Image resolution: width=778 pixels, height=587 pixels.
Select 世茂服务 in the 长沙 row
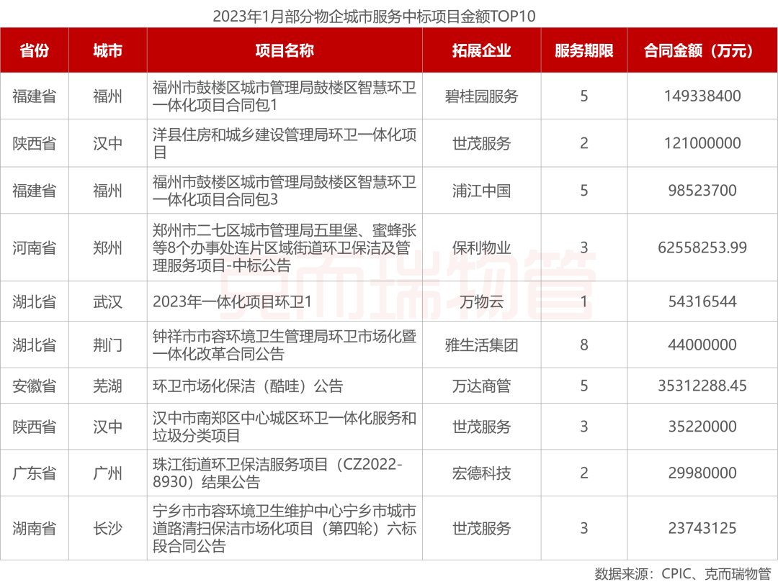pos(481,529)
